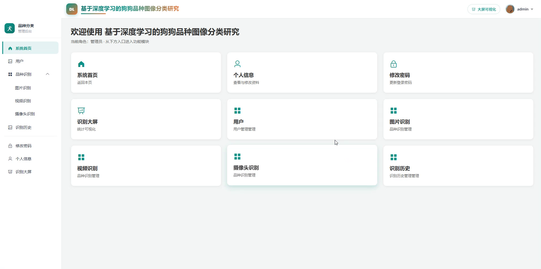This screenshot has height=269, width=541.
Task: Click the 视频识别 card title
Action: click(87, 168)
